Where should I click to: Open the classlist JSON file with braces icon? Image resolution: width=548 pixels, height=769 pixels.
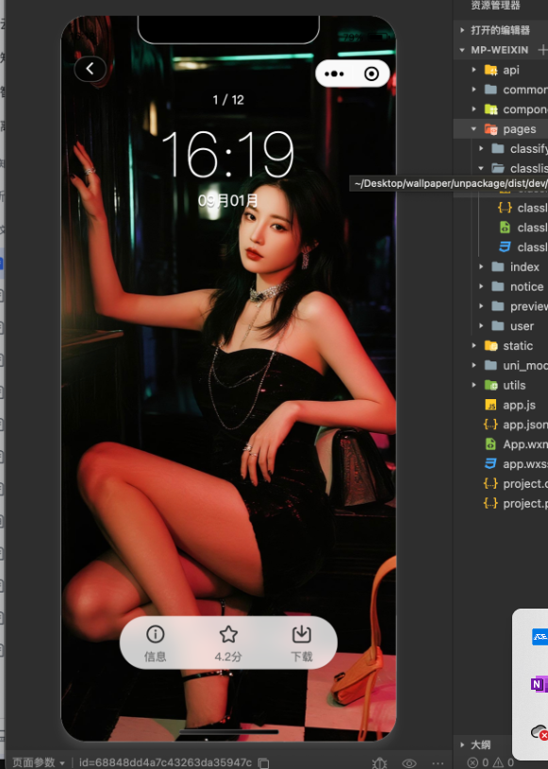click(501, 208)
